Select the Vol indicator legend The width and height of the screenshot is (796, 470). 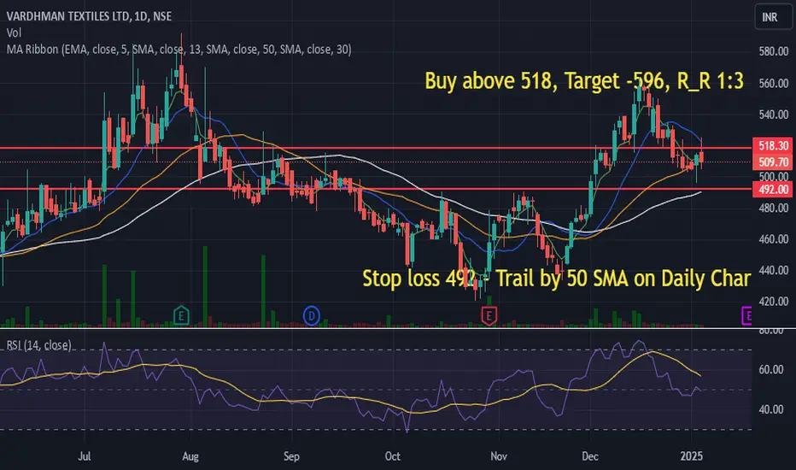(14, 33)
